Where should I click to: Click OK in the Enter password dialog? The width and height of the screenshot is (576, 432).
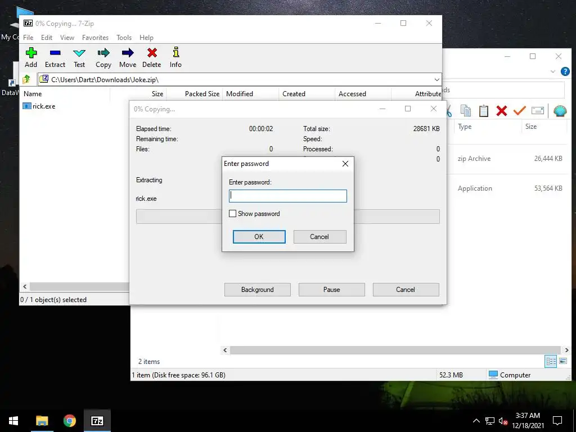coord(259,237)
